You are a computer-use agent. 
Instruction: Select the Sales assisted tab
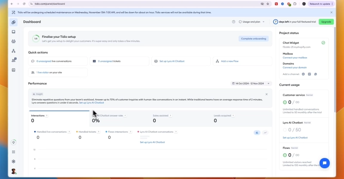click(x=181, y=119)
